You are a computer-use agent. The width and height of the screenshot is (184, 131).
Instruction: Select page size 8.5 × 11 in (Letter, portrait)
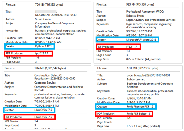(x=143, y=126)
